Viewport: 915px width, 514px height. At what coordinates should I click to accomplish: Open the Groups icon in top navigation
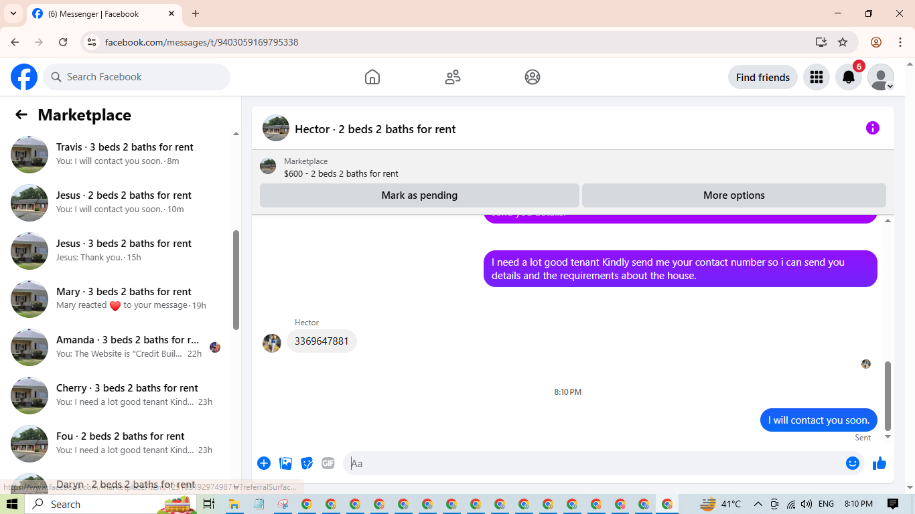click(x=533, y=77)
